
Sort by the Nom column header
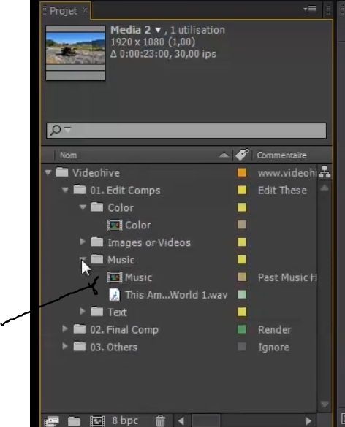68,155
